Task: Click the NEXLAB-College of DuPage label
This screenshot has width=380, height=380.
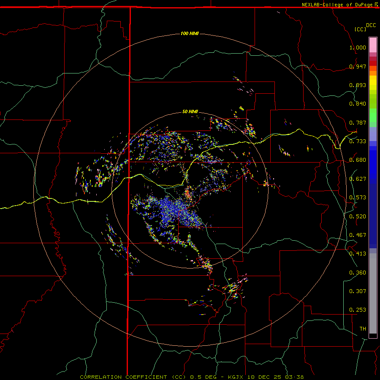Action: 337,5
